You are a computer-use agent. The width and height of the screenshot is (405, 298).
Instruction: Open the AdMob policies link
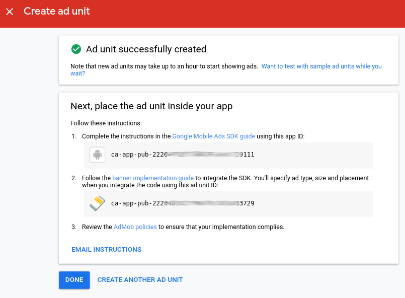click(135, 227)
